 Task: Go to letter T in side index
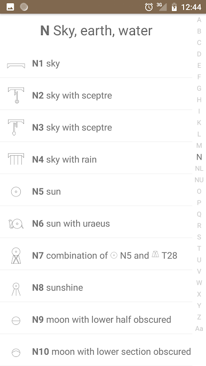[x=199, y=249]
